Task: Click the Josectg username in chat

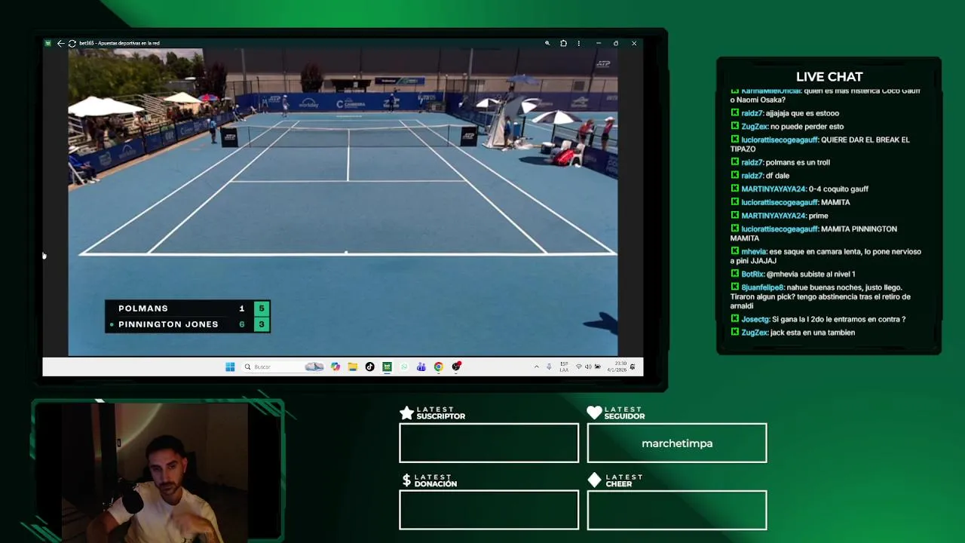Action: (755, 320)
